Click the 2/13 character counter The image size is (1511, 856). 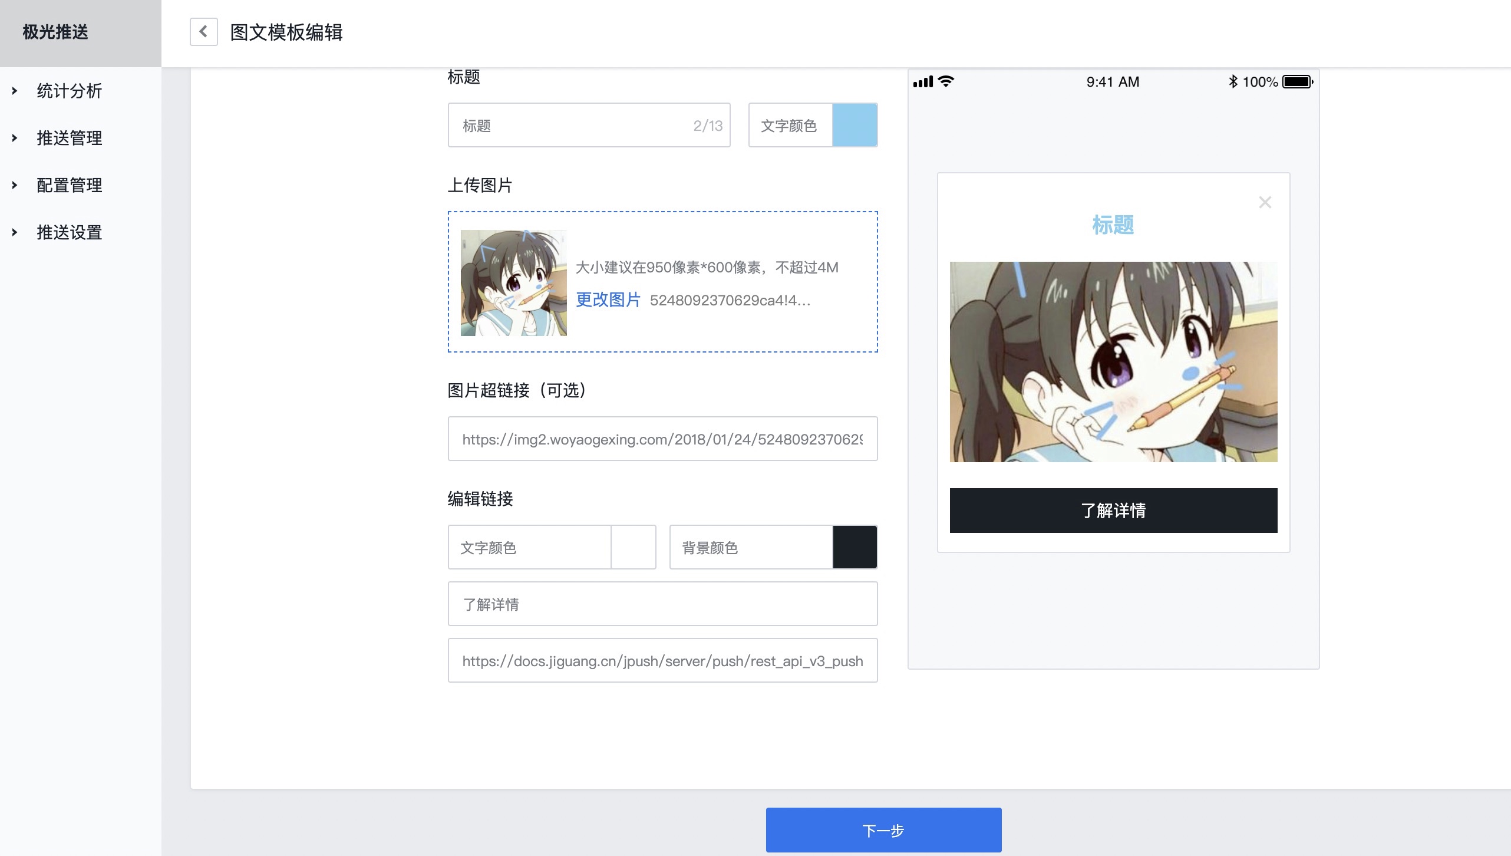point(708,126)
